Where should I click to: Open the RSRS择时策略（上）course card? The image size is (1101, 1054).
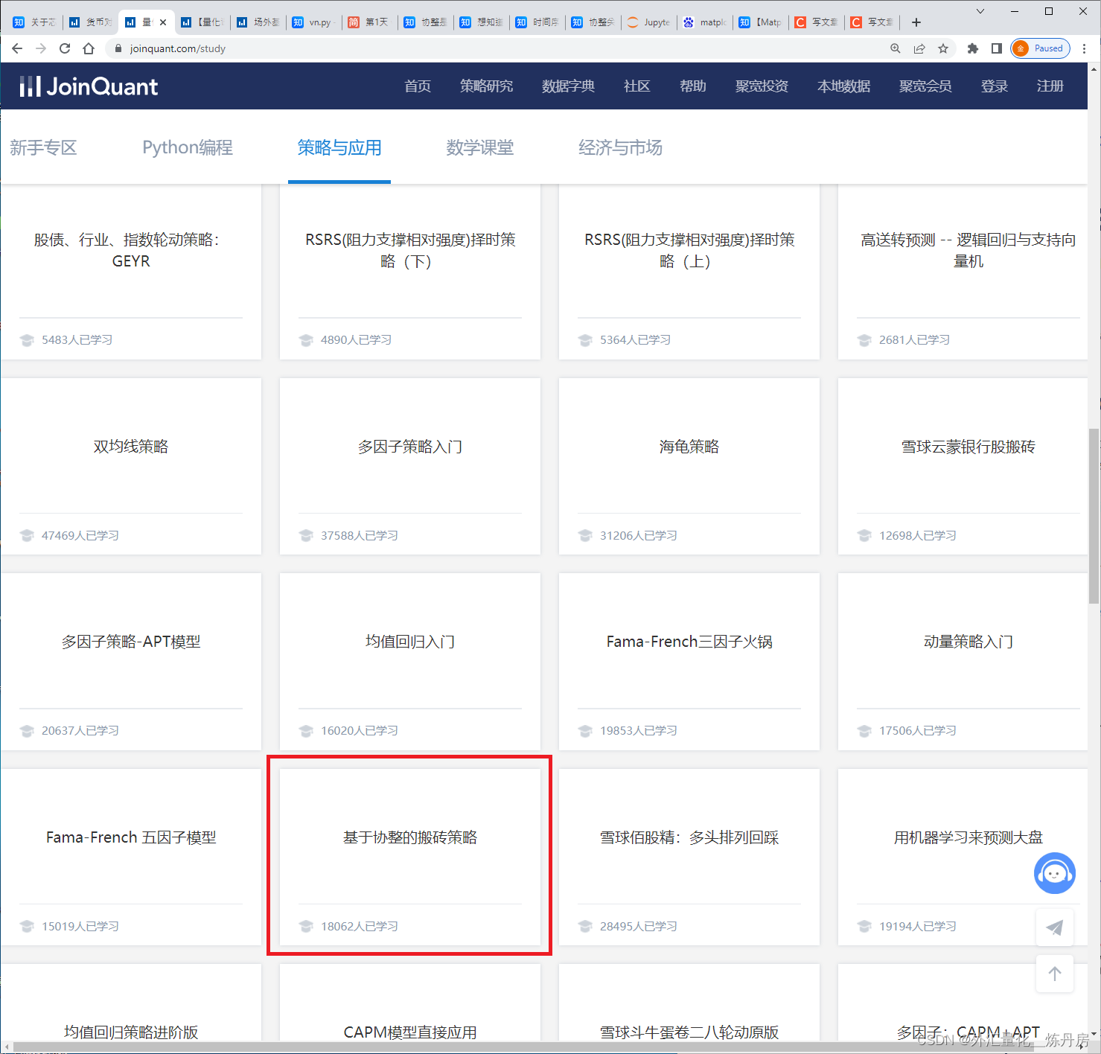pos(689,272)
